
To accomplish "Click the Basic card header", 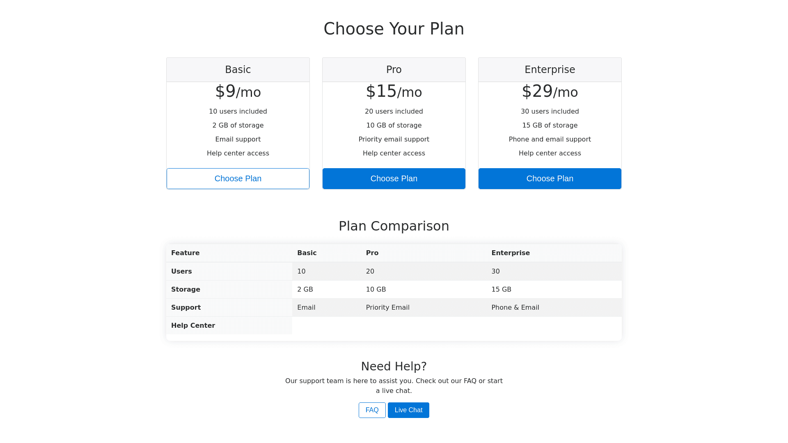I will (238, 70).
